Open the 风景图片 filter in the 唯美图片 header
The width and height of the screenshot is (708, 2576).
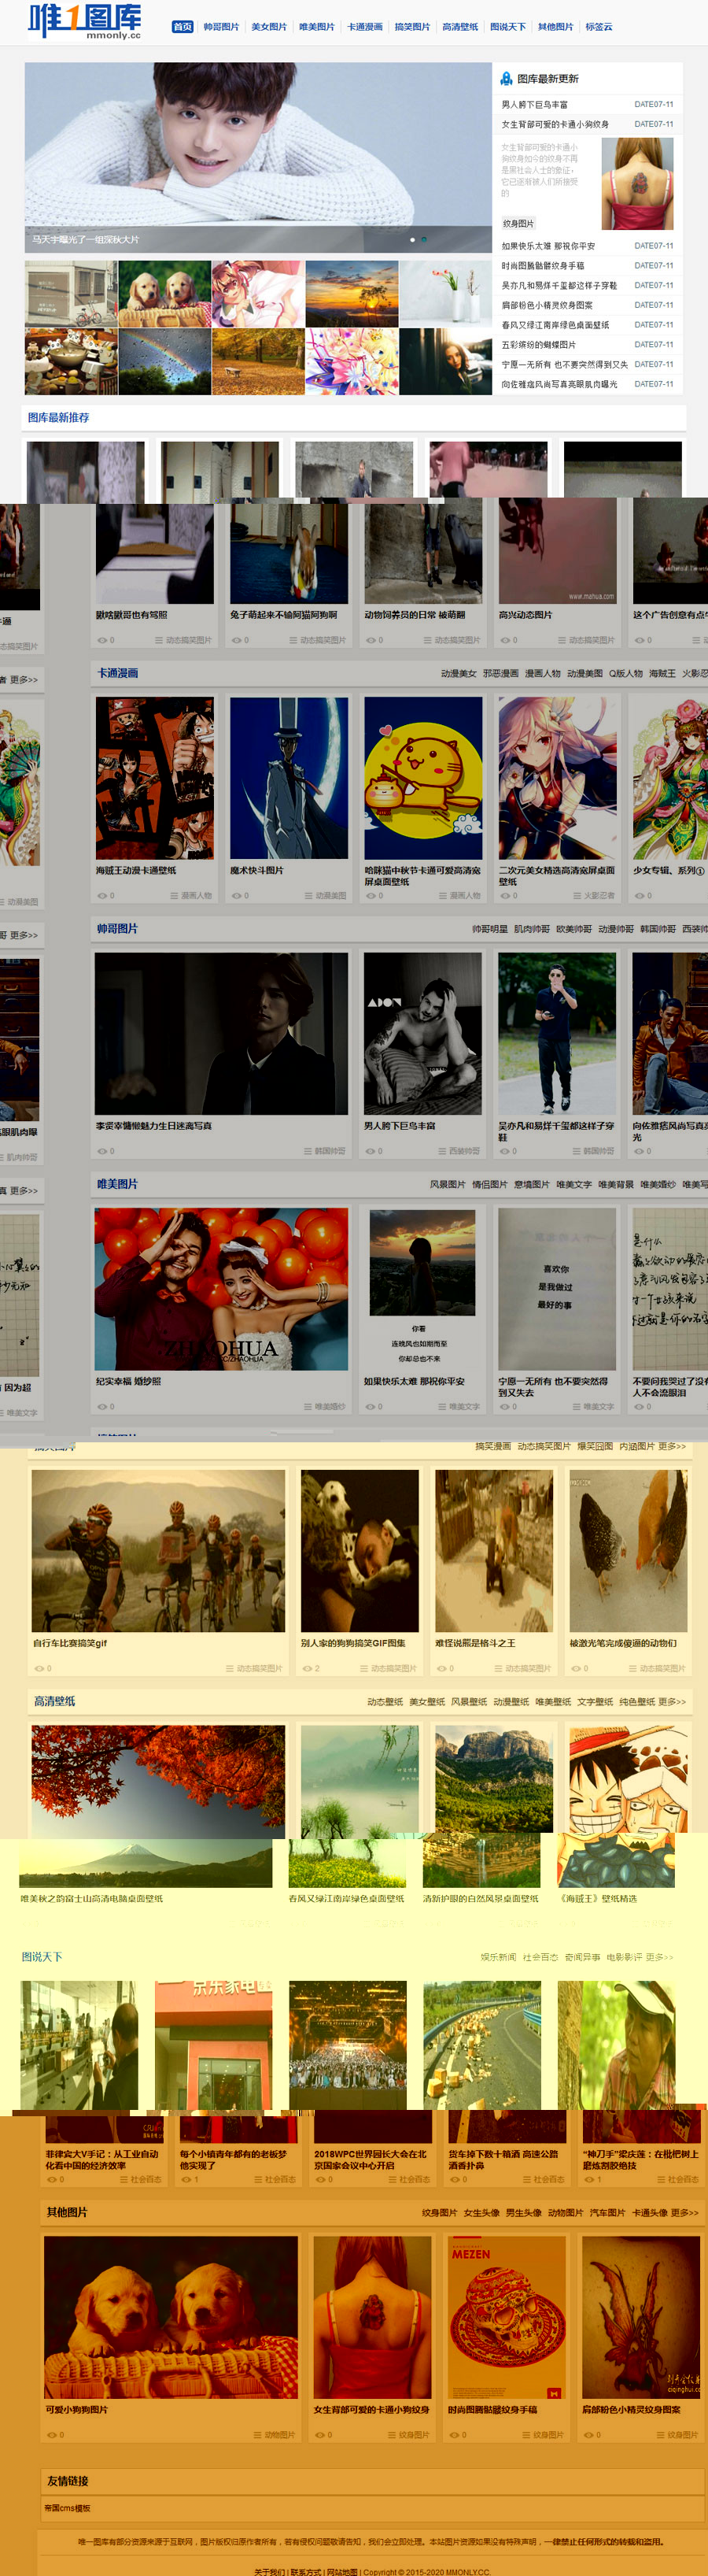[448, 1184]
